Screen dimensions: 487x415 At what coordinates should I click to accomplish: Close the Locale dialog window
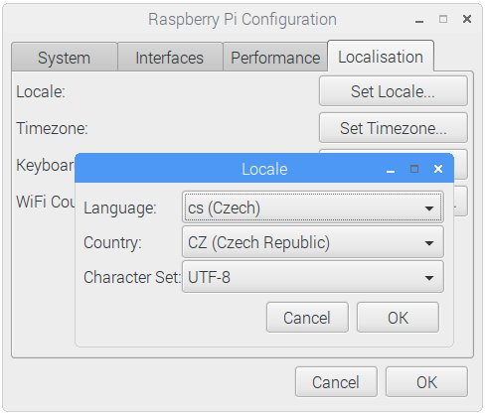[x=438, y=169]
